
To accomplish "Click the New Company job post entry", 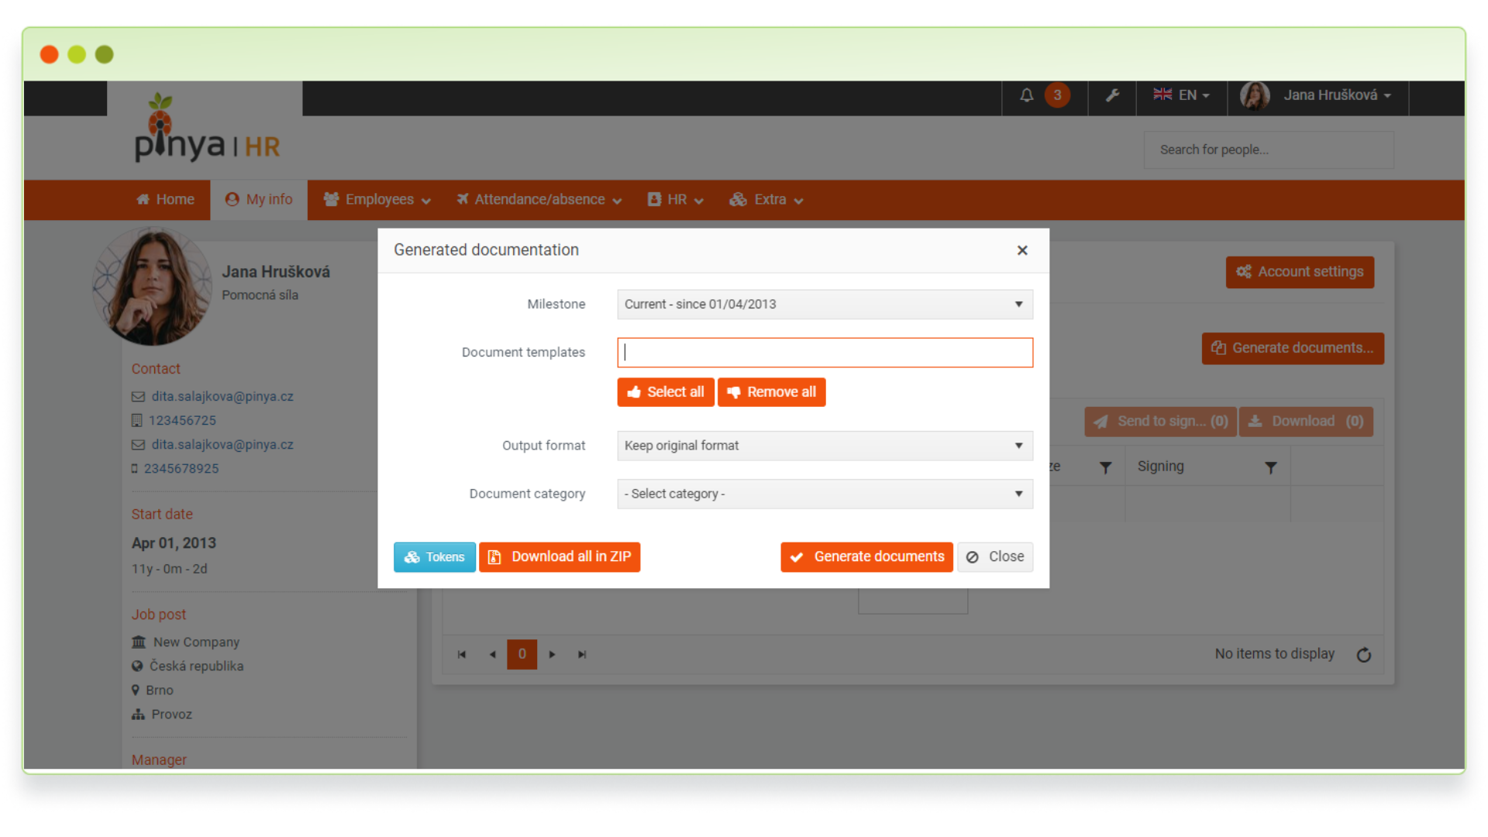I will coord(196,642).
